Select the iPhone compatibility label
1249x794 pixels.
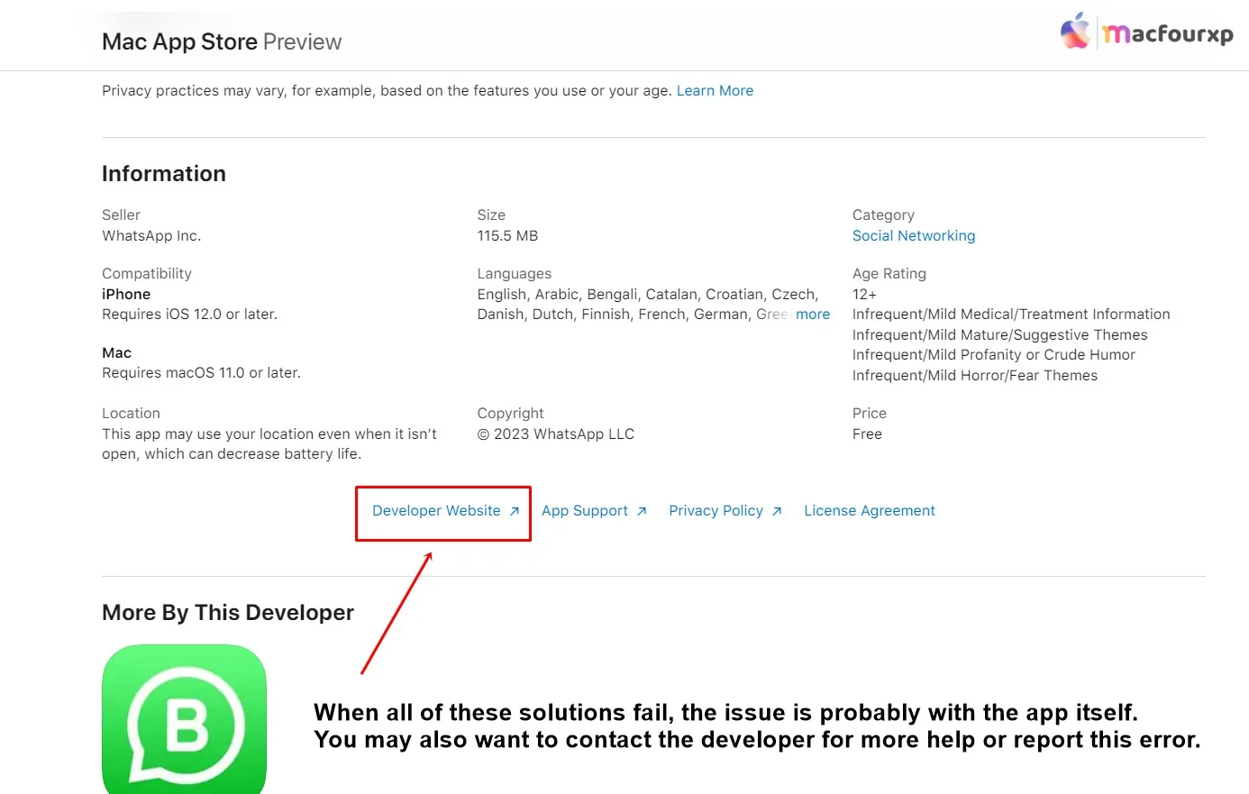[126, 295]
